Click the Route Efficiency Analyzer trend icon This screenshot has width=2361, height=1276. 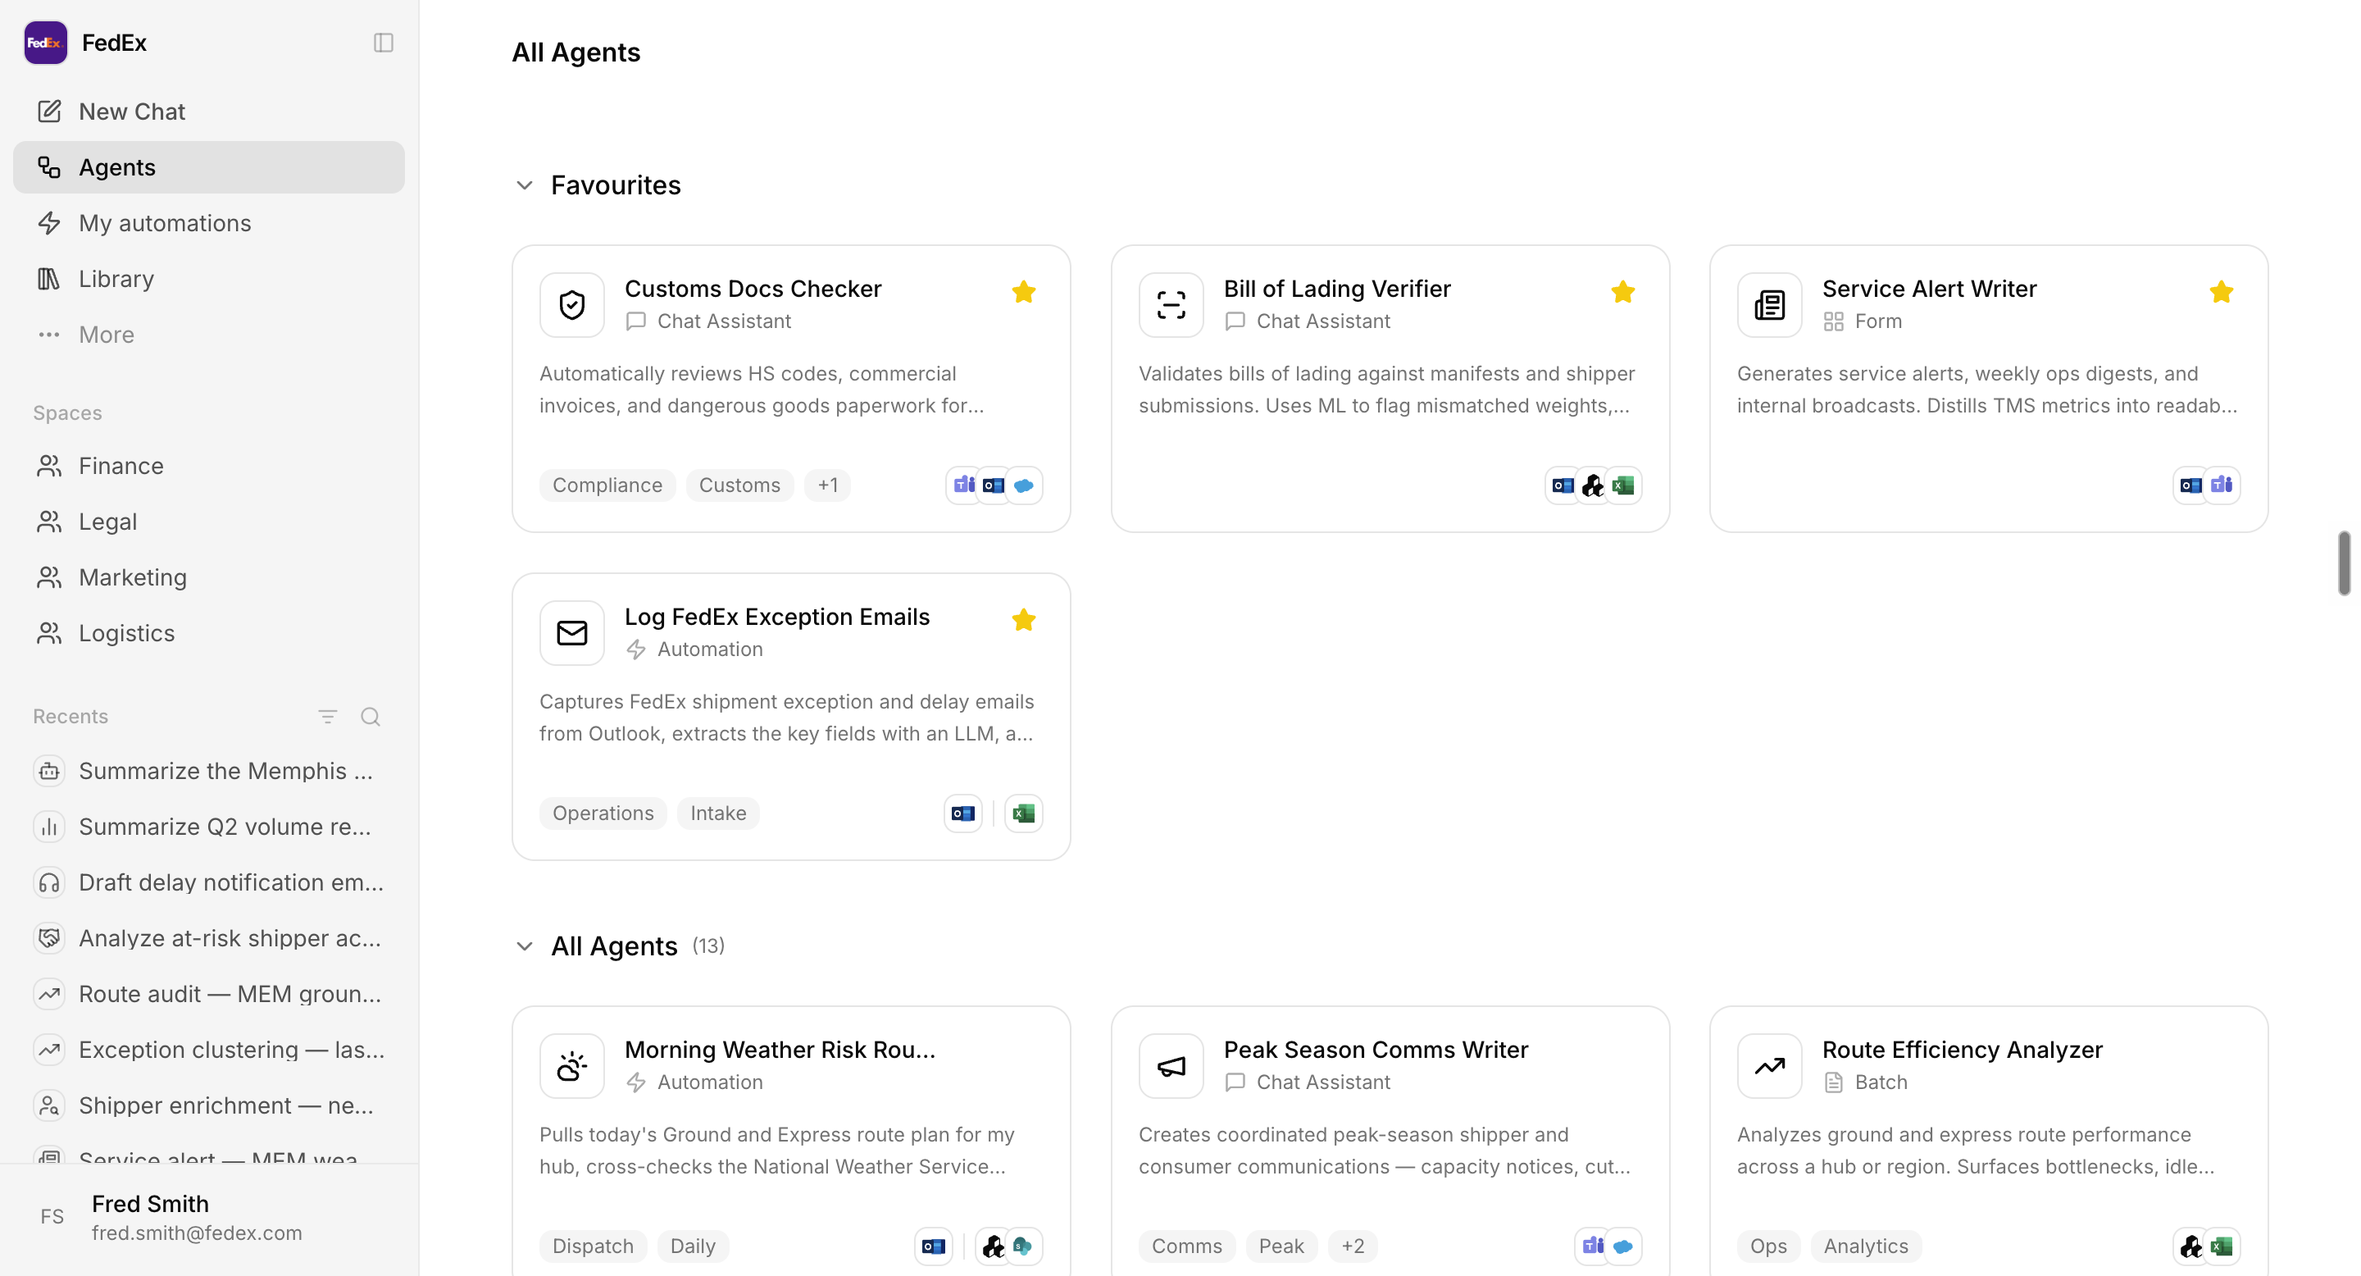click(1770, 1066)
